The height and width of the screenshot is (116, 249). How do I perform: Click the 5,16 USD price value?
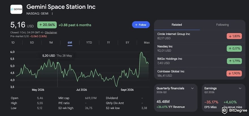pyautogui.click(x=22, y=25)
